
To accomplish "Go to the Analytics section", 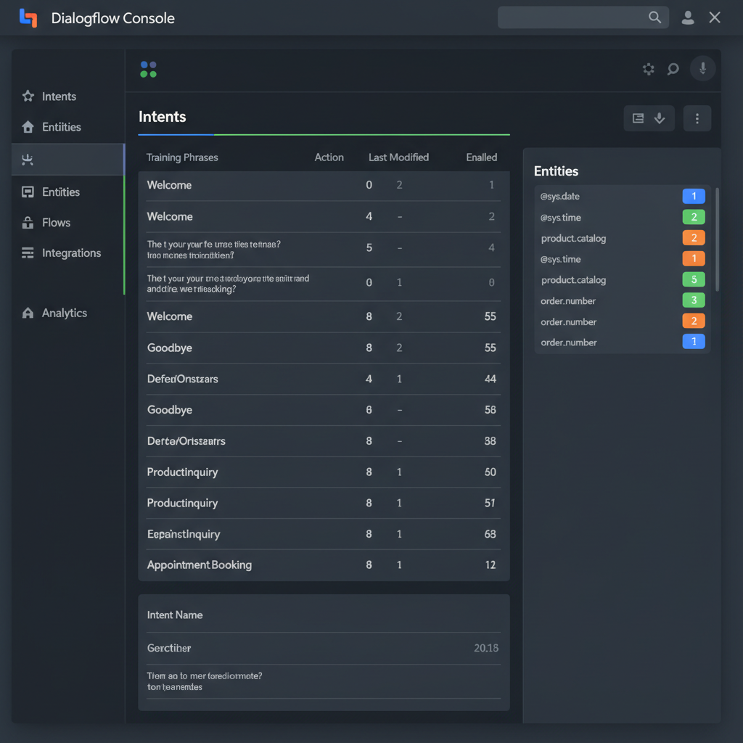I will [x=64, y=313].
